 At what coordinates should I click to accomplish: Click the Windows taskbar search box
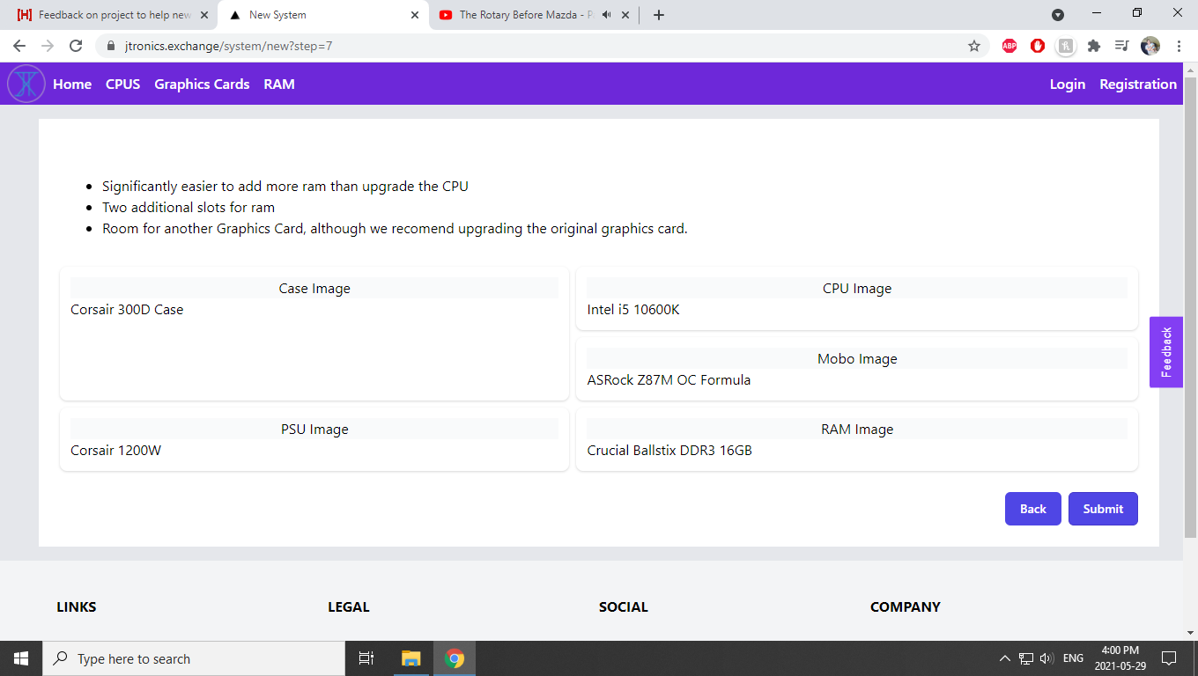194,658
